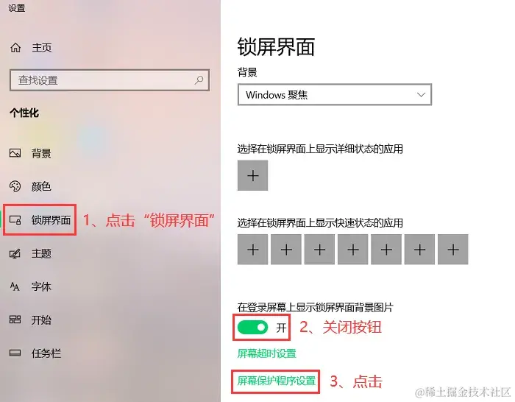
Task: Add a detailed status app with plus
Action: pos(252,175)
